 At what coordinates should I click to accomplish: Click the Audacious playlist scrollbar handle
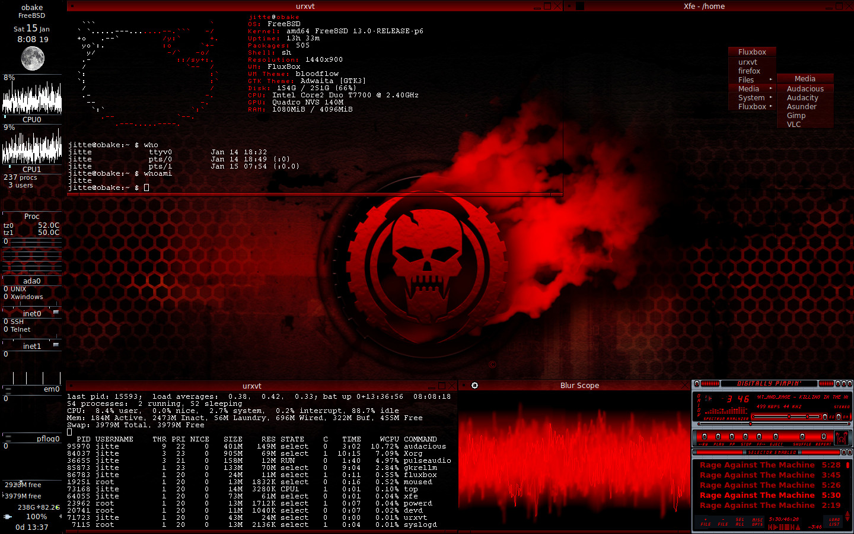[x=847, y=465]
